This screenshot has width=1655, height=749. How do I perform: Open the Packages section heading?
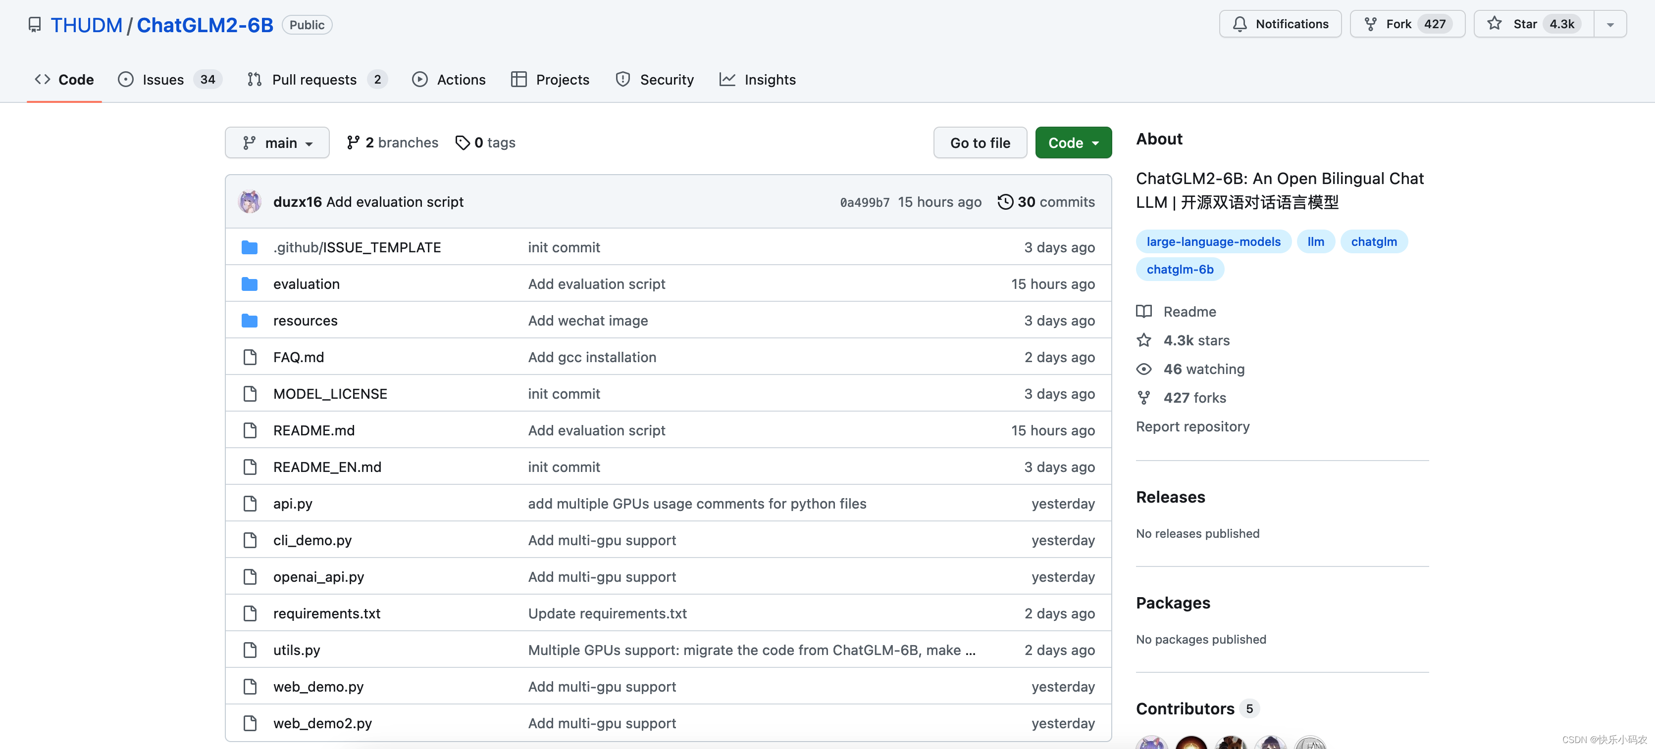click(1173, 604)
